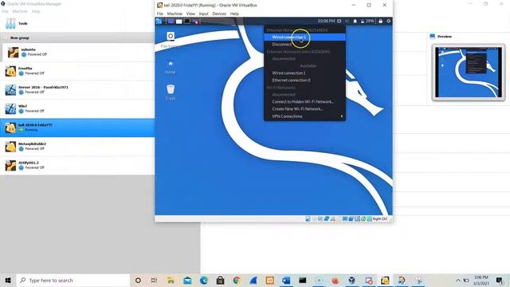510x287 pixels.
Task: Select Server 2016 - PassFrida1971 machine
Action: [77, 90]
